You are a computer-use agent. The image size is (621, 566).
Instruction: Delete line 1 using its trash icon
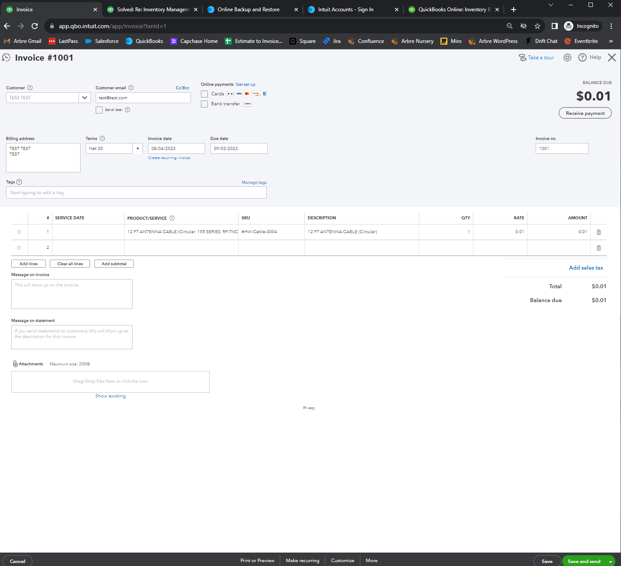point(598,232)
